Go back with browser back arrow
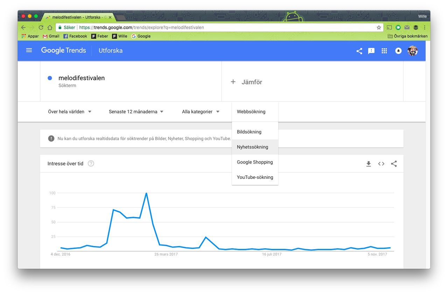Image resolution: width=448 pixels, height=294 pixels. coord(23,27)
